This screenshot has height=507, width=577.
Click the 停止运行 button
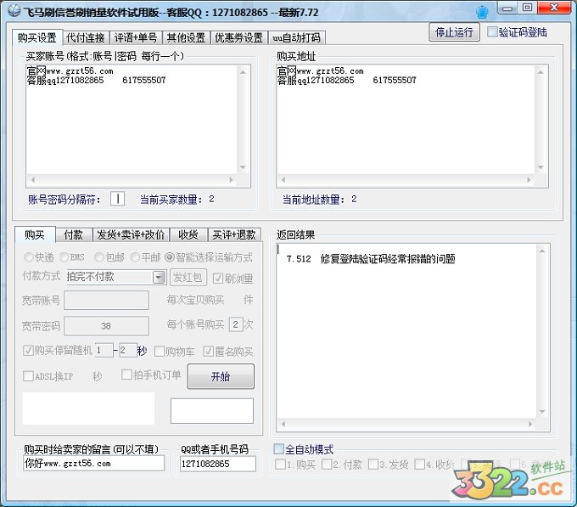(x=454, y=32)
